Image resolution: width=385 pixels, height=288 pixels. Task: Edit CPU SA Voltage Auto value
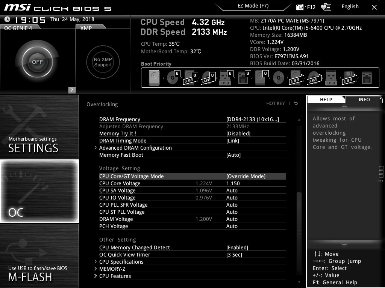(232, 190)
